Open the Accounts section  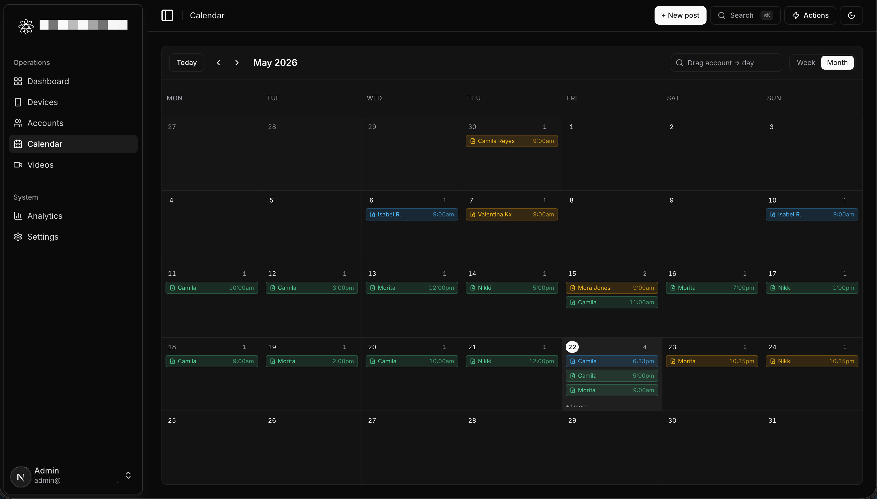point(73,123)
